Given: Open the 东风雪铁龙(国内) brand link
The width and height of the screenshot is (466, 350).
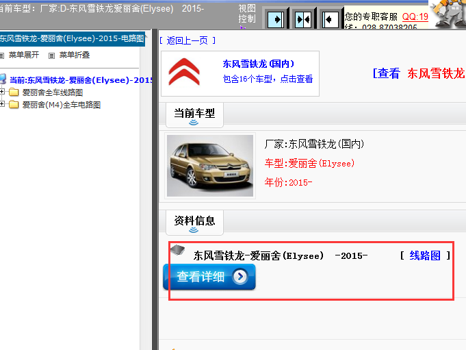Looking at the screenshot, I should pos(258,64).
